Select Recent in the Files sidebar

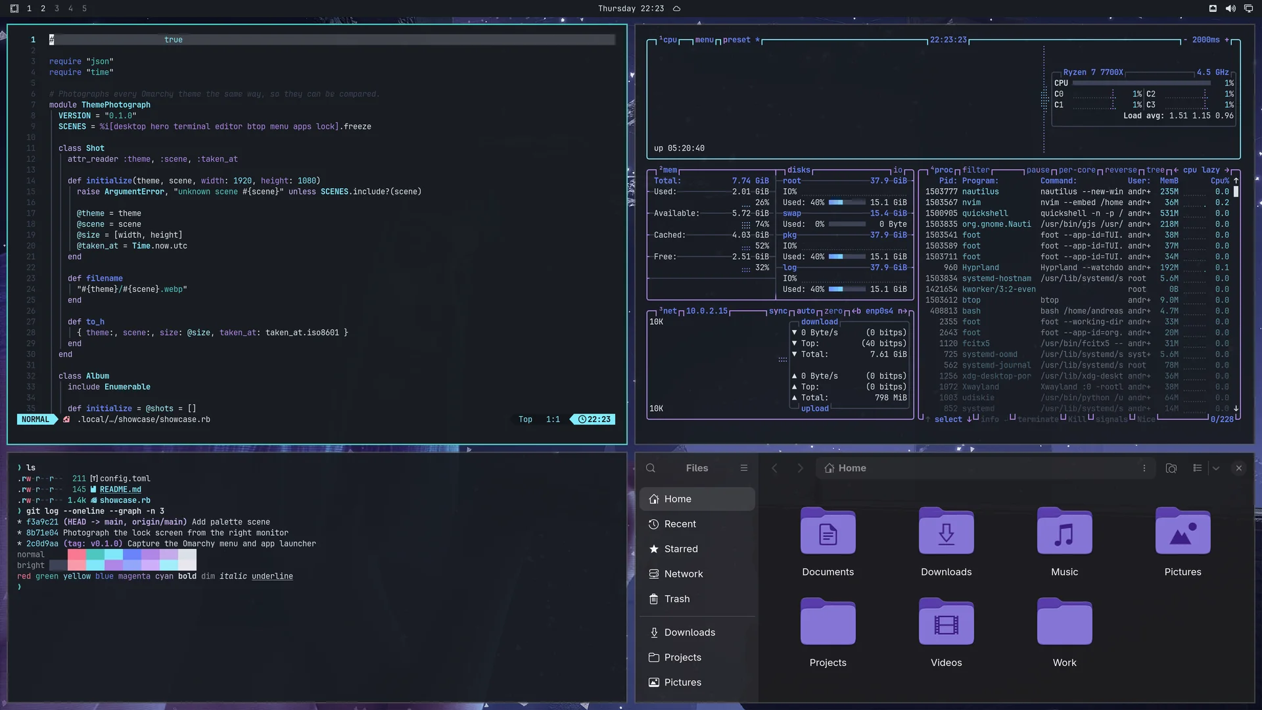click(697, 524)
